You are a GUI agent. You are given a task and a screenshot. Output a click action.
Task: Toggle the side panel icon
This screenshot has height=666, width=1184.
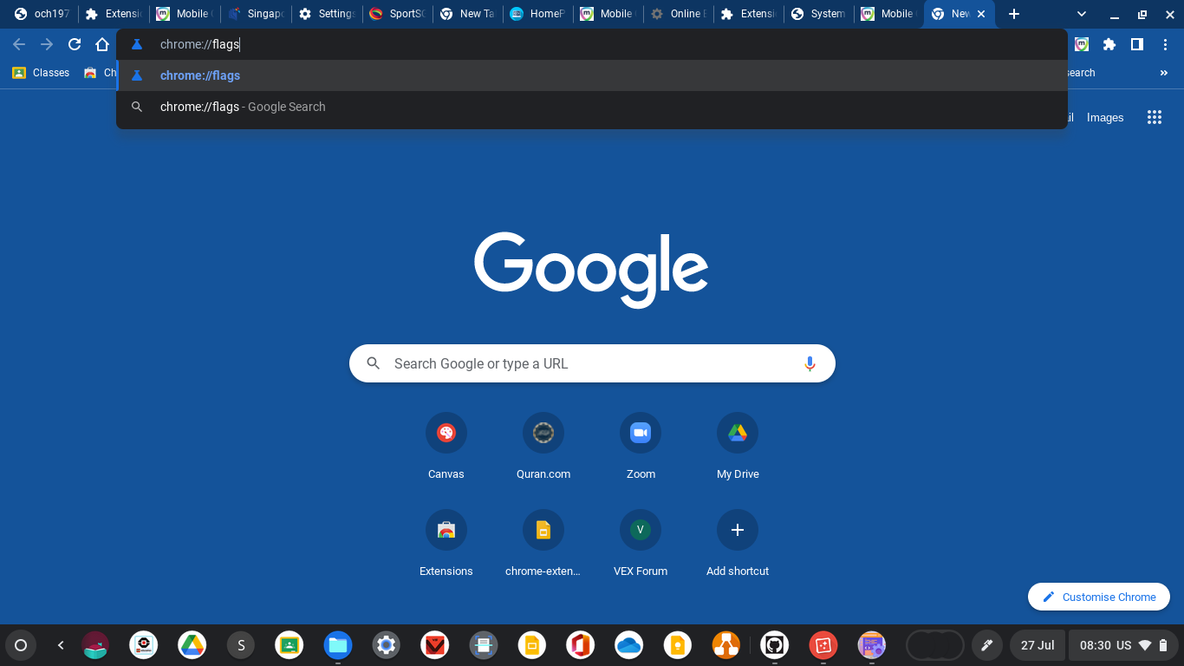tap(1137, 44)
